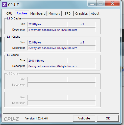Switch to the Graphics tab
Image resolution: width=124 pixels, height=125 pixels.
[x=81, y=13]
